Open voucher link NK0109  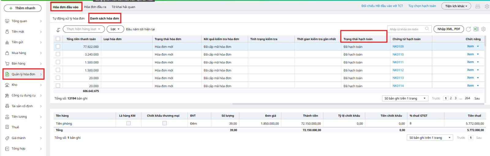[x=398, y=46]
